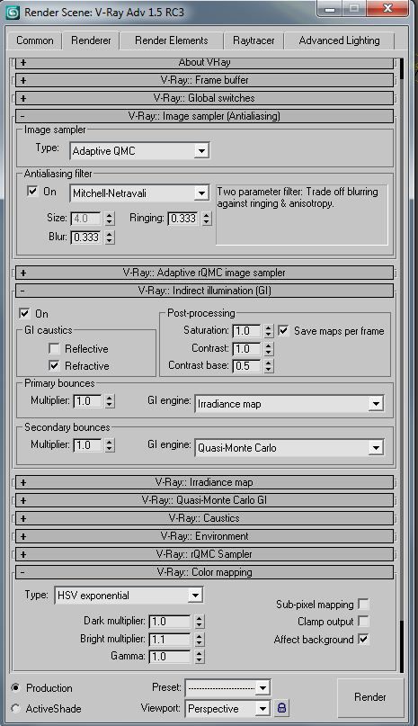This screenshot has width=418, height=726.
Task: Click the Bright multiplier field 1.1
Action: pyautogui.click(x=170, y=640)
